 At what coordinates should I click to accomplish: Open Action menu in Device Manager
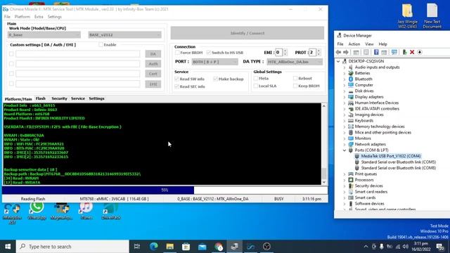click(354, 44)
